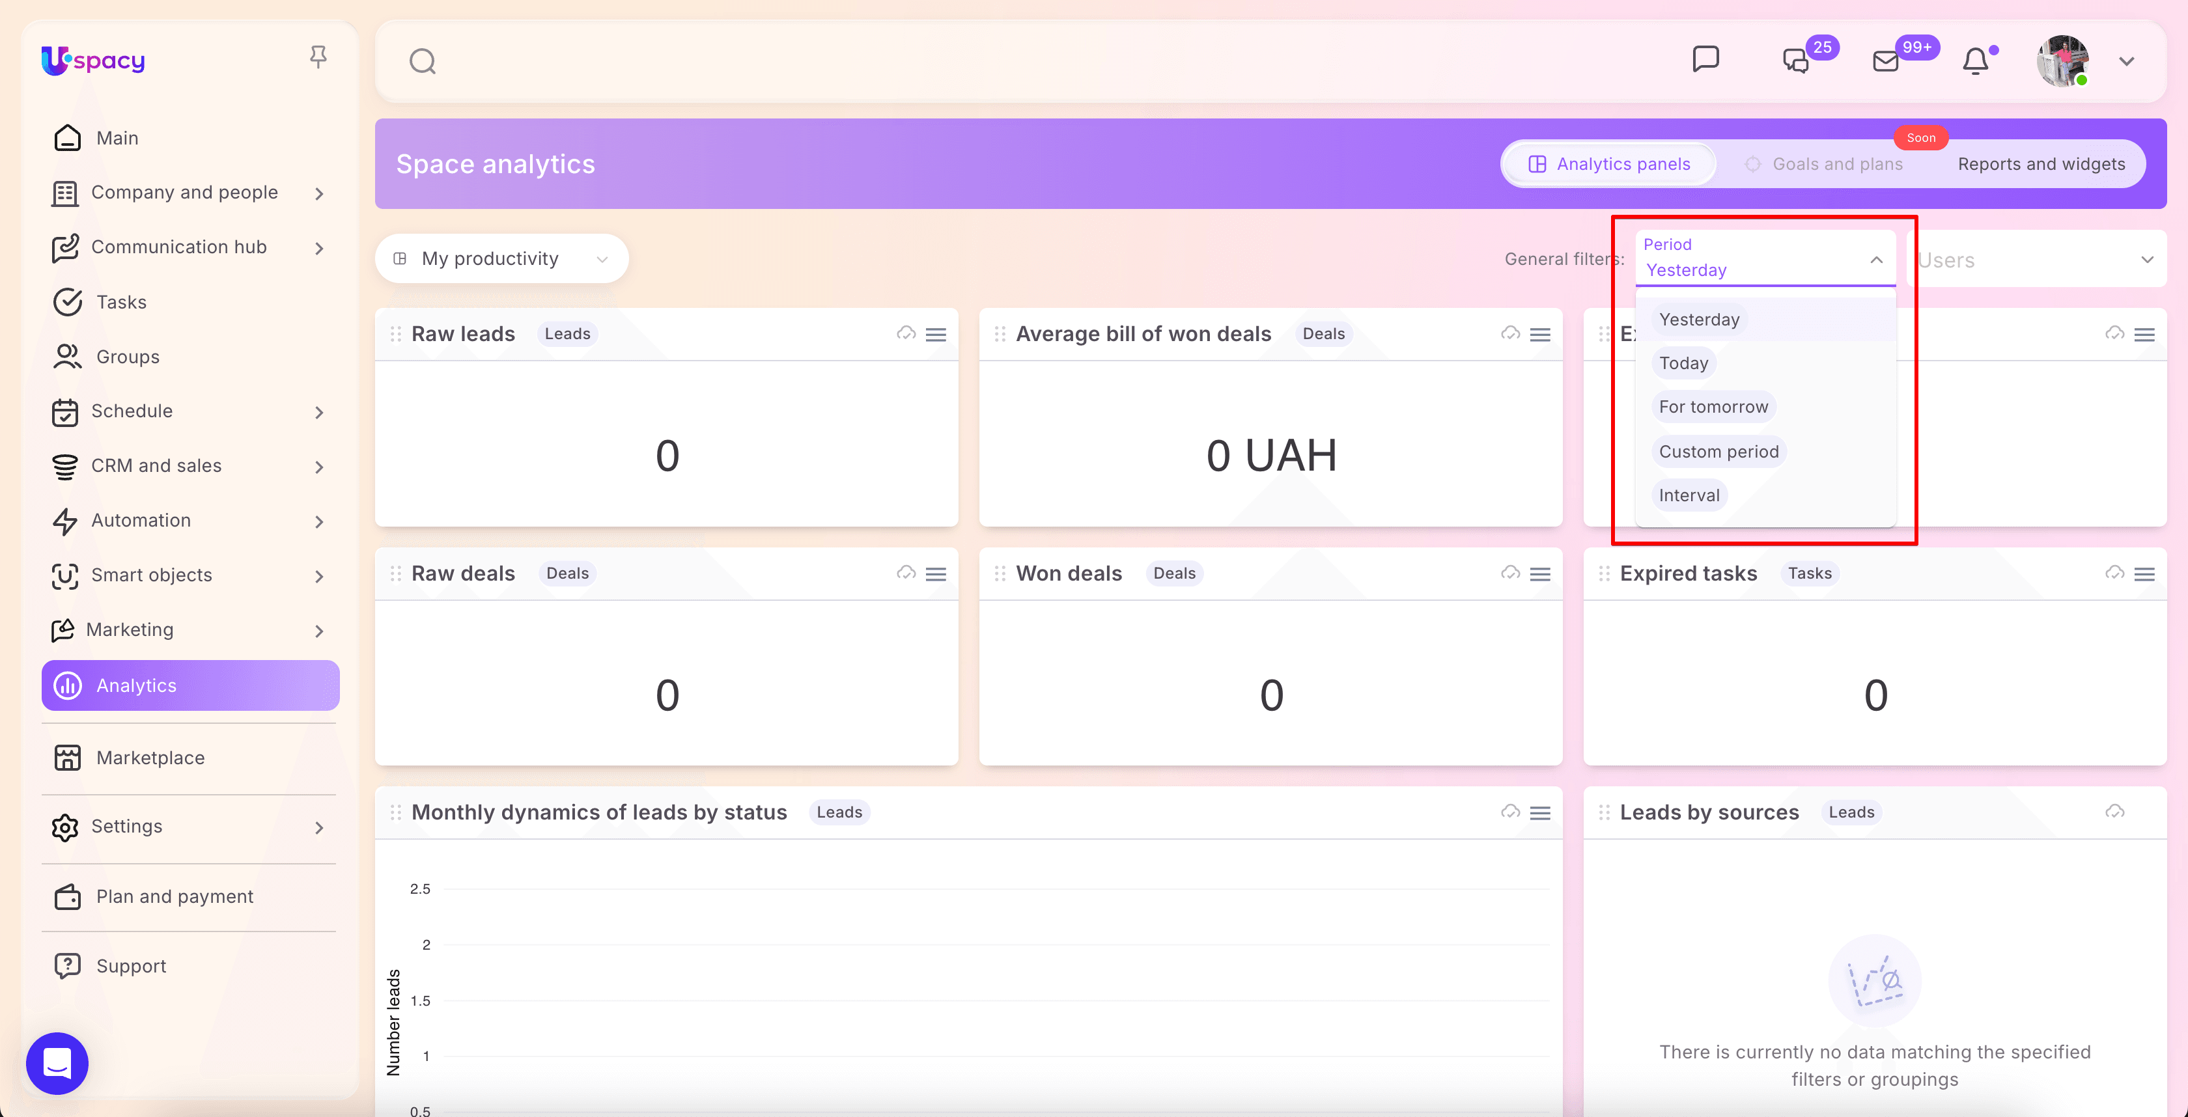The height and width of the screenshot is (1117, 2188).
Task: Click the search magnifier icon
Action: click(x=422, y=61)
